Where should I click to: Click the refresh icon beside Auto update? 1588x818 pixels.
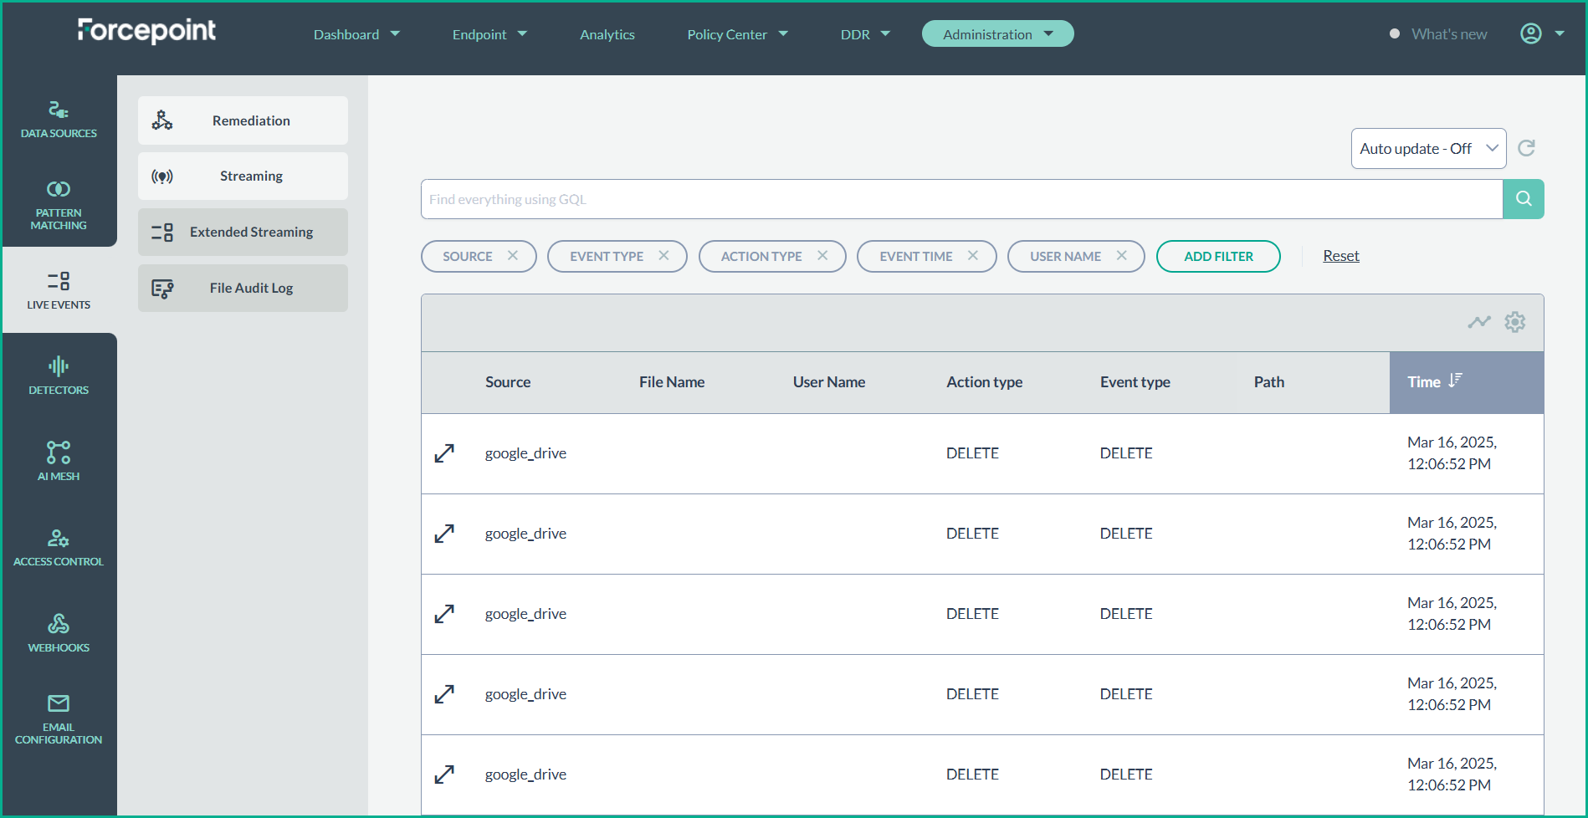(1526, 148)
